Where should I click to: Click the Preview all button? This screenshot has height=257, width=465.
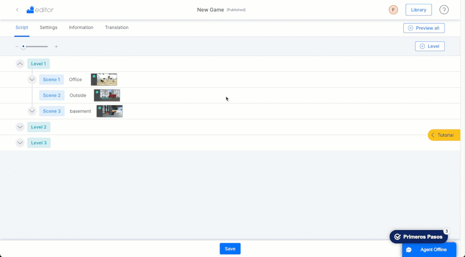click(424, 28)
